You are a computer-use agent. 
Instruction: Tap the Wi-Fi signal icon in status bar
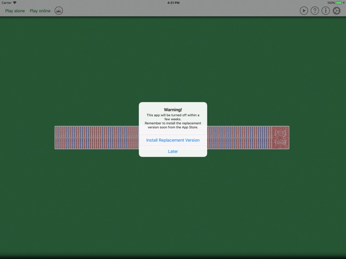pos(15,3)
